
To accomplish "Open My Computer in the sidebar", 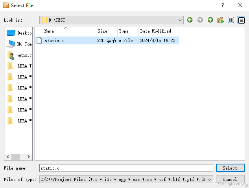I will 19,44.
